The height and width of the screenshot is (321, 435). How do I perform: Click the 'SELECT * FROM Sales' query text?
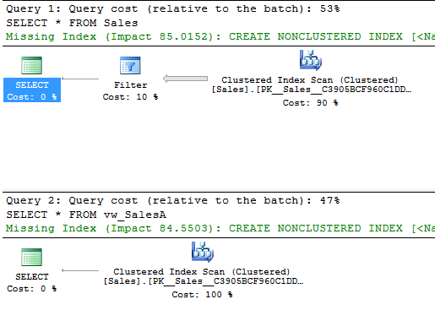coord(72,23)
